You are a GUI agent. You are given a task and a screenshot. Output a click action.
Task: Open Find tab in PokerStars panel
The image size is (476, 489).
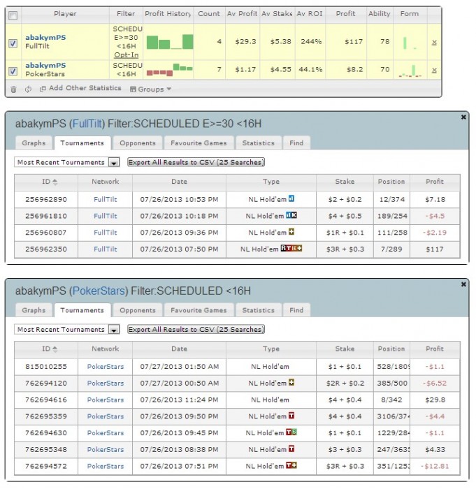click(x=296, y=310)
